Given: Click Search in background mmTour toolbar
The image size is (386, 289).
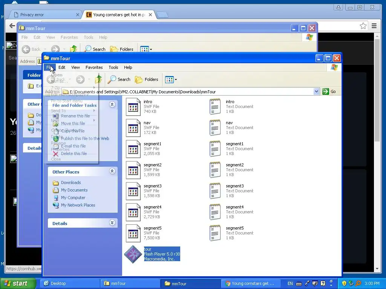Looking at the screenshot, I should click(x=95, y=49).
